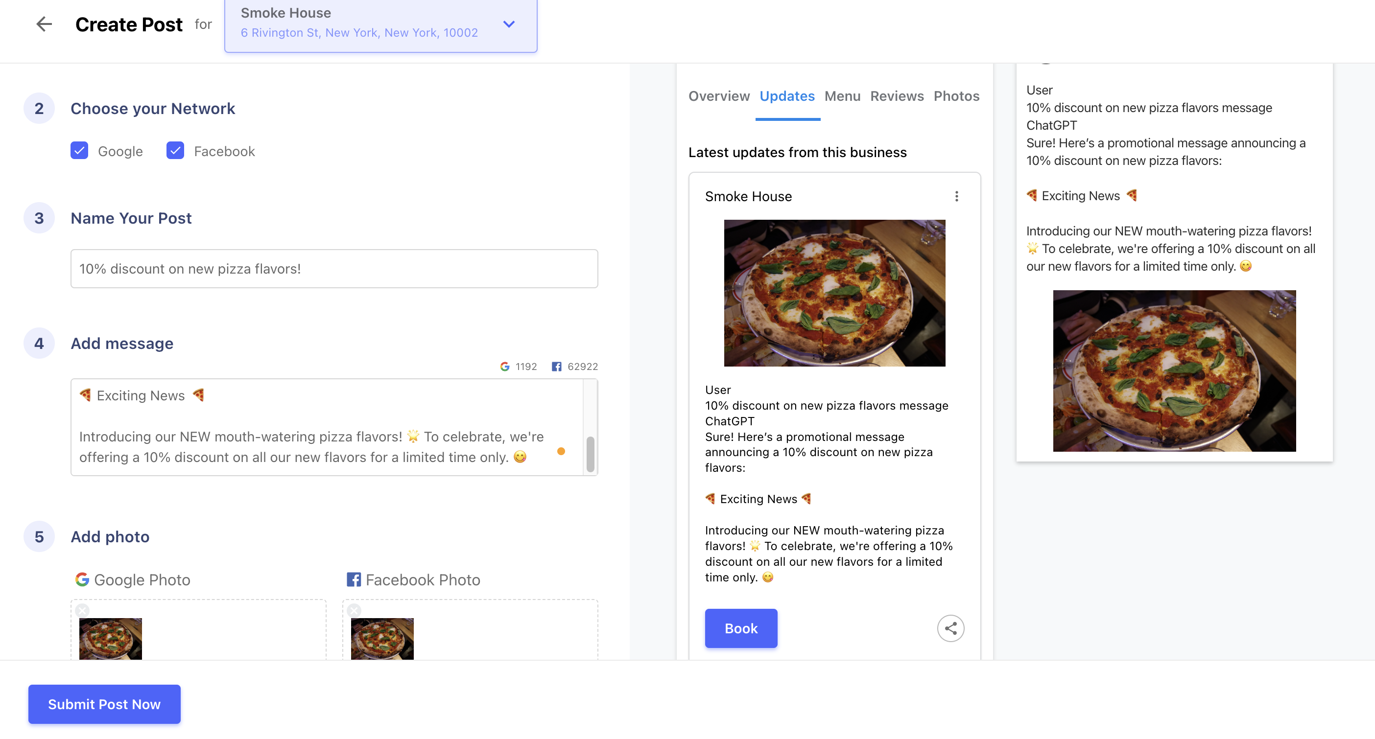Open the Photos tab

click(956, 96)
